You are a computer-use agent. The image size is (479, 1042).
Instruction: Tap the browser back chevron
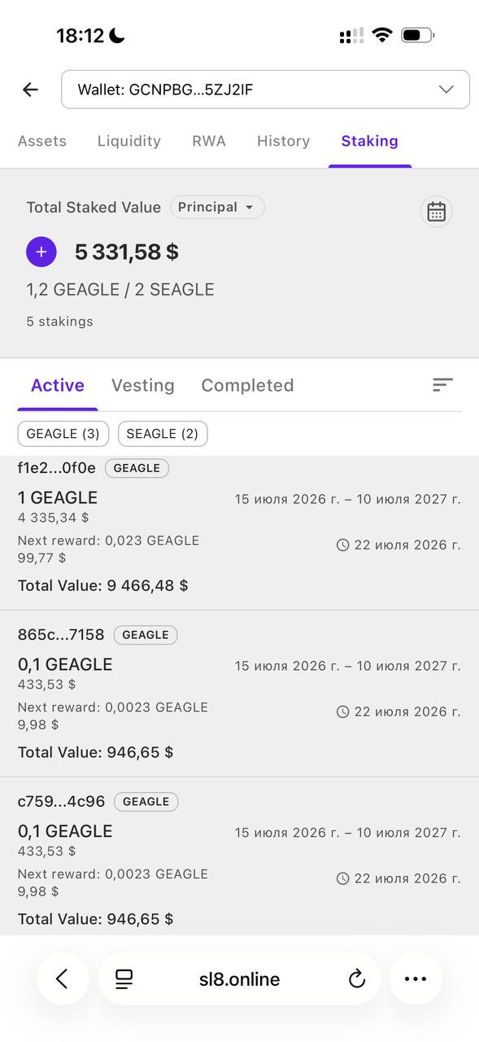pyautogui.click(x=63, y=979)
